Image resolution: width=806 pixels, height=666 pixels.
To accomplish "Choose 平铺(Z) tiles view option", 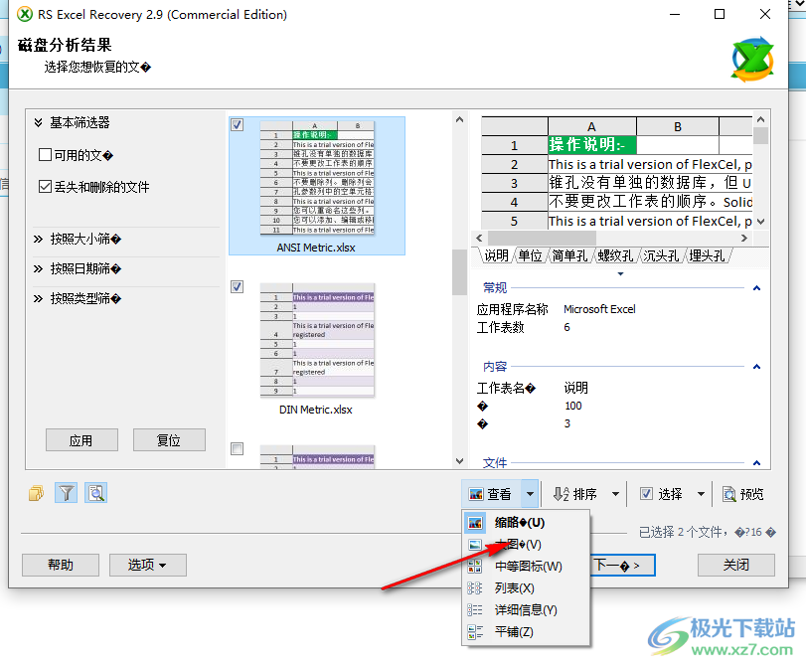I will [x=526, y=631].
